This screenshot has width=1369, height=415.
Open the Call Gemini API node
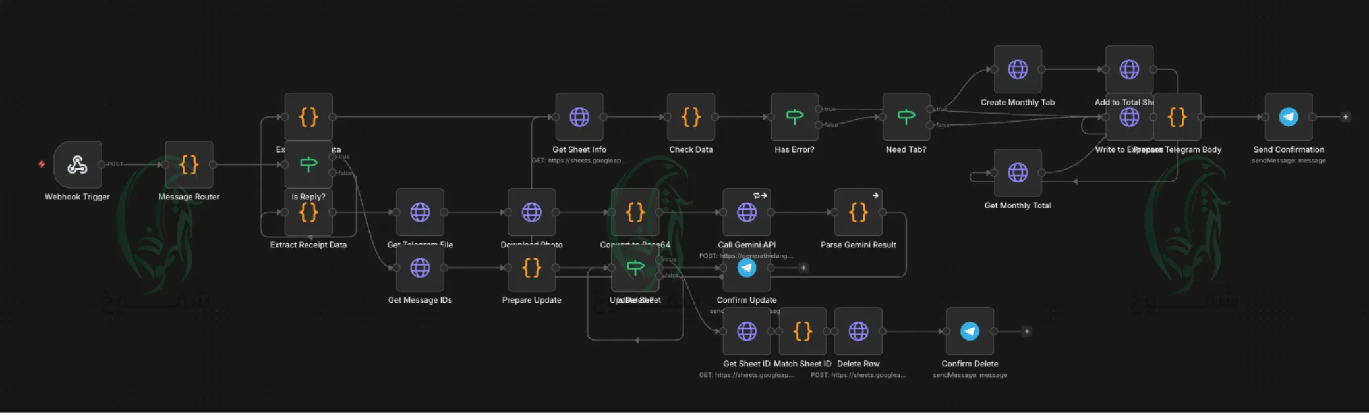[x=747, y=212]
